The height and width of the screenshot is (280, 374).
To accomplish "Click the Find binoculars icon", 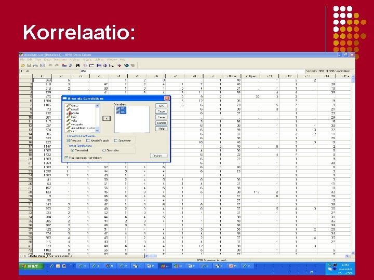I will coord(77,65).
